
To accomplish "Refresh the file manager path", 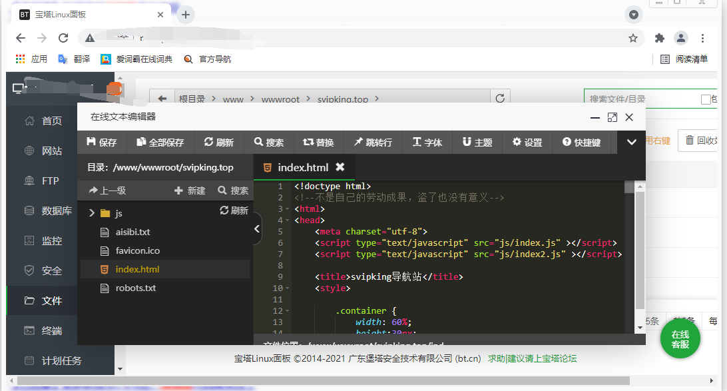I will (x=500, y=98).
